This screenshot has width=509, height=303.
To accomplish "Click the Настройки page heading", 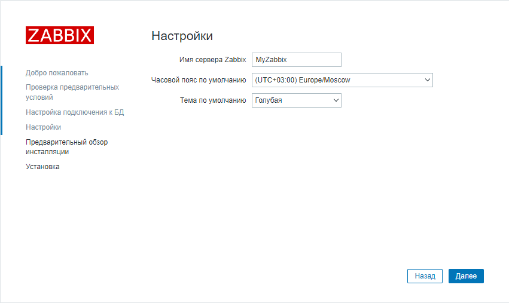I will [x=182, y=36].
